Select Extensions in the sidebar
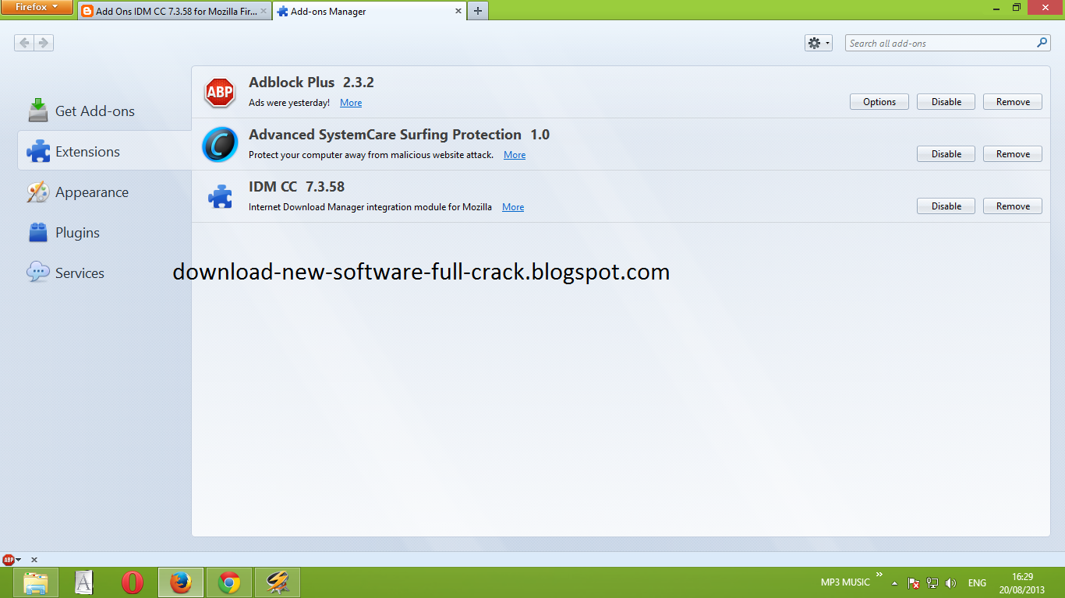The image size is (1065, 598). (x=104, y=151)
